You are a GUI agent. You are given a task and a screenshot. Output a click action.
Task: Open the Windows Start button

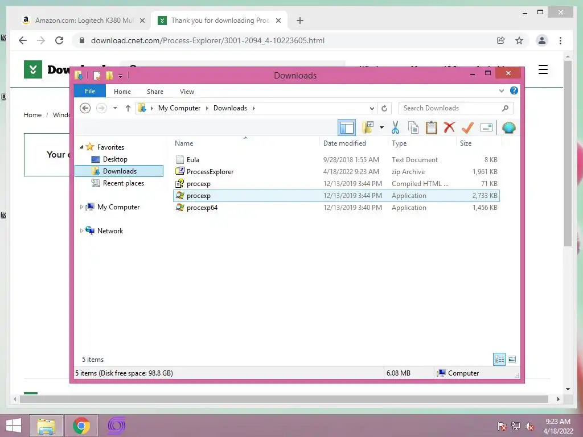[14, 426]
